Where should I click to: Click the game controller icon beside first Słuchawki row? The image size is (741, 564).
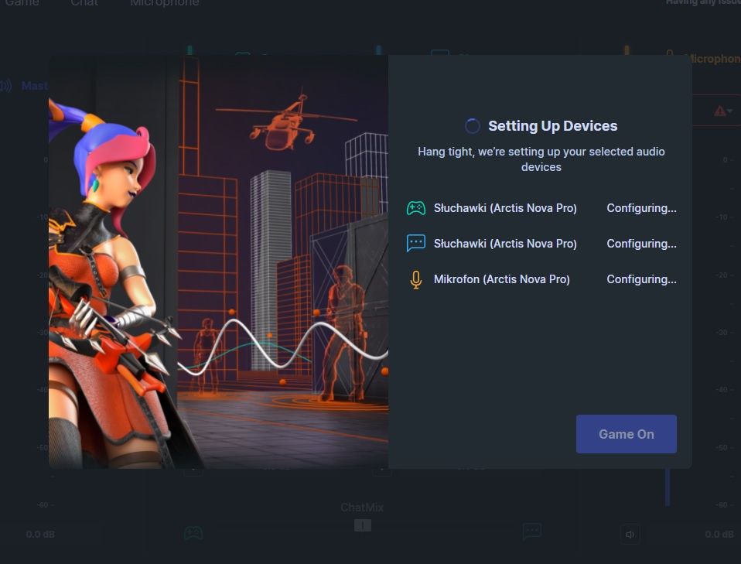point(416,208)
